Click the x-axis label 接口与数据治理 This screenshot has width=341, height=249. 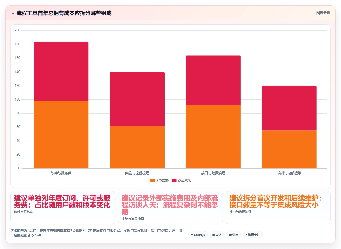click(213, 173)
